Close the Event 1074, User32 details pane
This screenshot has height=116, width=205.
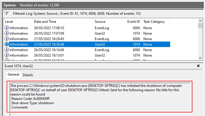(x=198, y=66)
